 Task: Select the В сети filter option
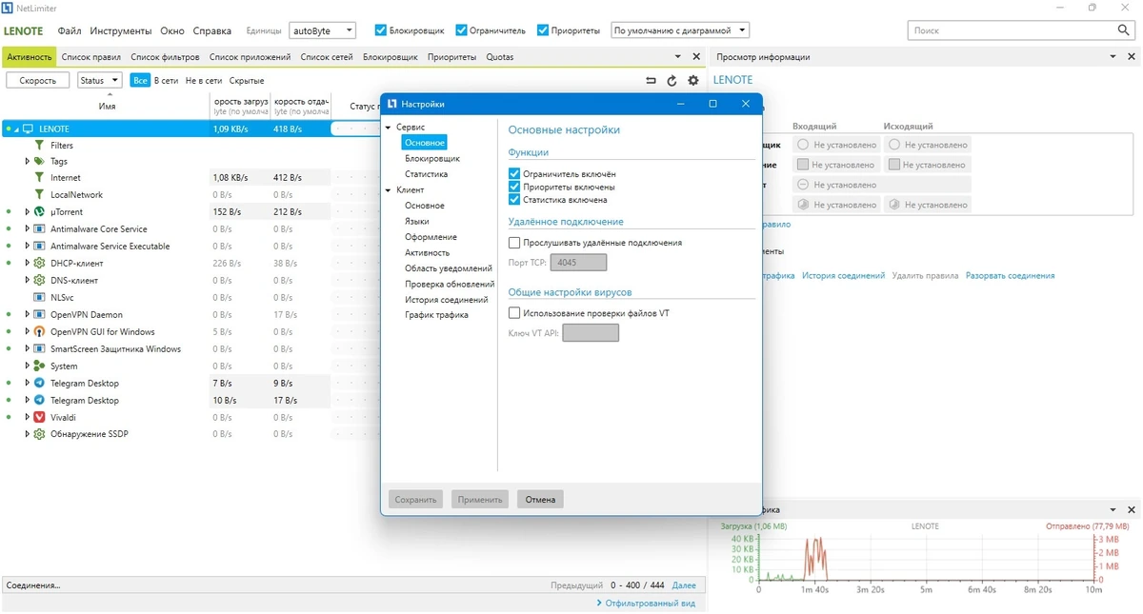pos(166,81)
